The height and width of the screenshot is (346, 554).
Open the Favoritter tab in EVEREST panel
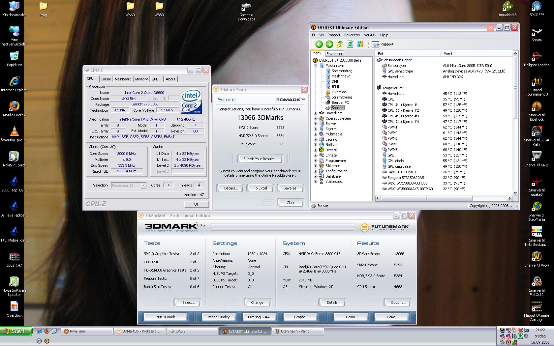[x=334, y=54]
